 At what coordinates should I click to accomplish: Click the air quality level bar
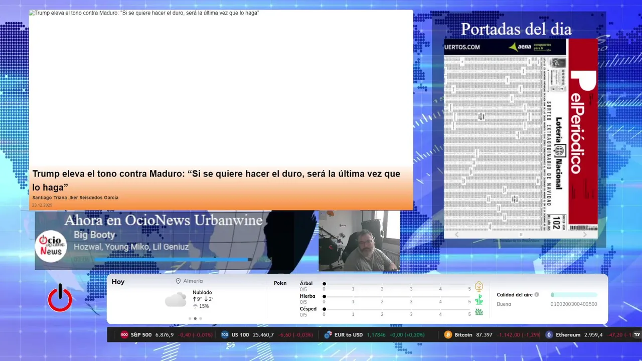pos(574,295)
